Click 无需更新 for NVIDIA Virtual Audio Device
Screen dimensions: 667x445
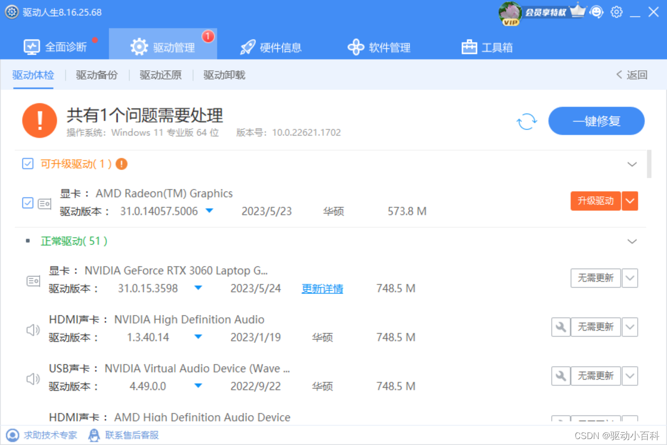click(596, 376)
